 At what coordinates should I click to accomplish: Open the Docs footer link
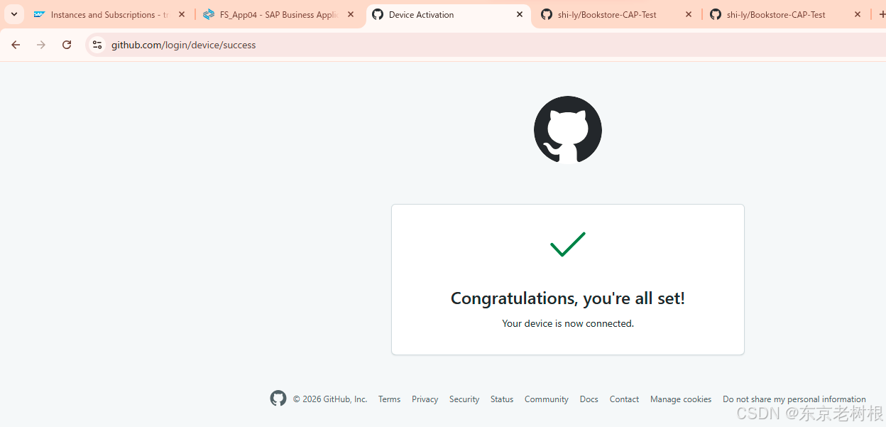(589, 399)
